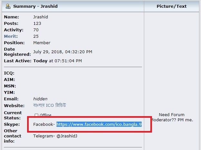Click the Offline status indicator icon

point(36,115)
